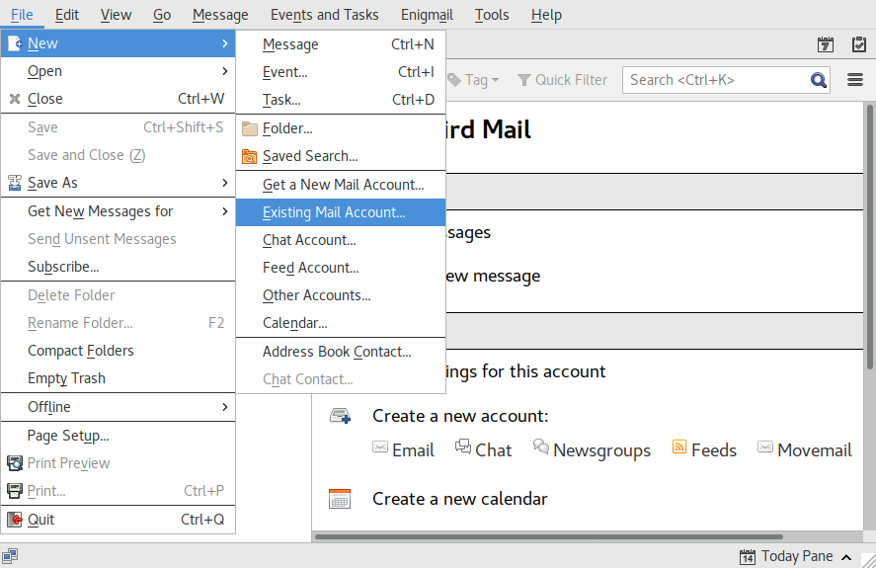Toggle the Quick Filter bar
The image size is (876, 568).
point(562,80)
